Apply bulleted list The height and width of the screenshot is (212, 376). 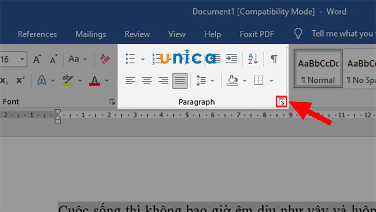(x=131, y=59)
